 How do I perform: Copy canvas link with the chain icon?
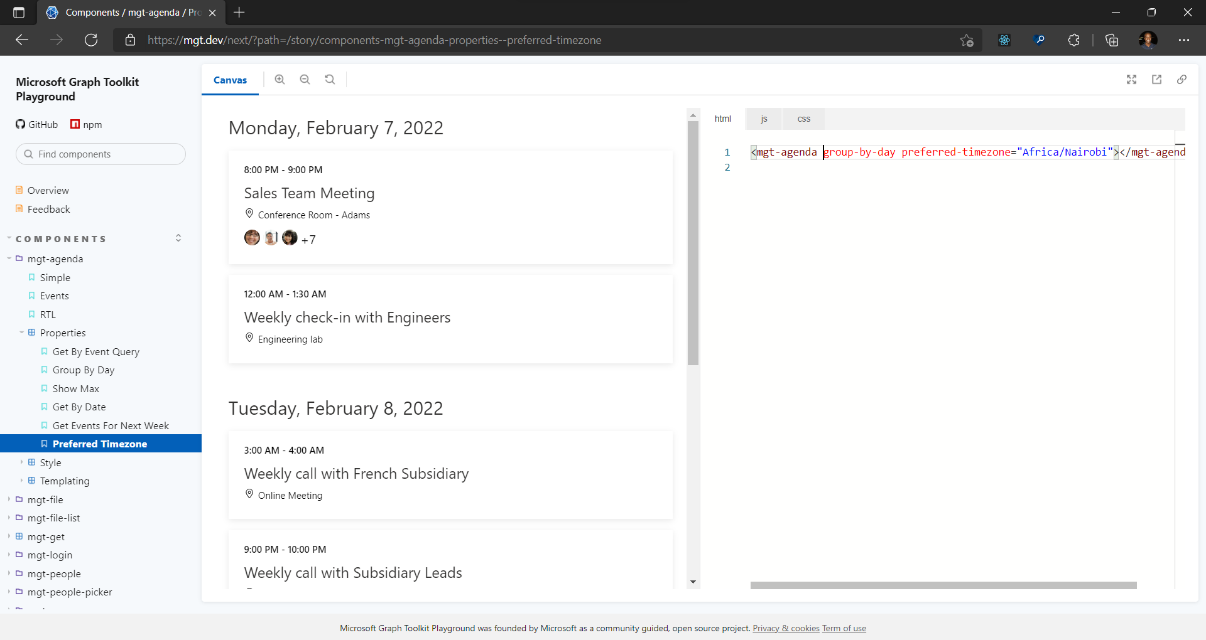(x=1182, y=80)
